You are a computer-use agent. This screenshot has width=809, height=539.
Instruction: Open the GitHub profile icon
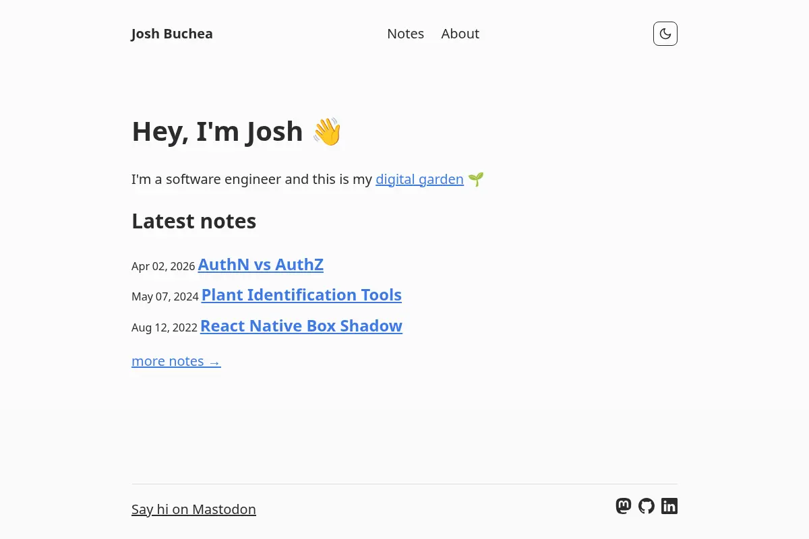(x=647, y=506)
